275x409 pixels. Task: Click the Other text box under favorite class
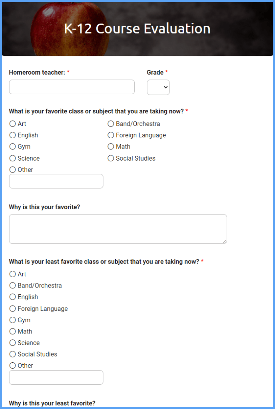point(56,181)
